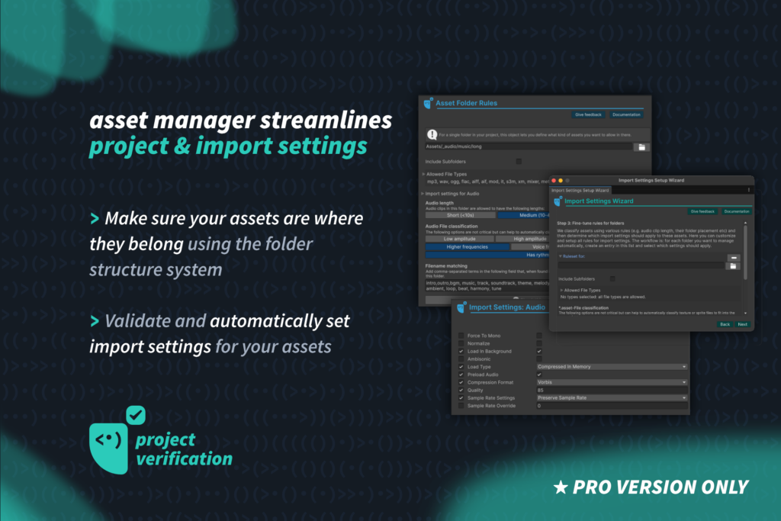Click scroll up arrow in wizard
The height and width of the screenshot is (521, 781).
(745, 223)
